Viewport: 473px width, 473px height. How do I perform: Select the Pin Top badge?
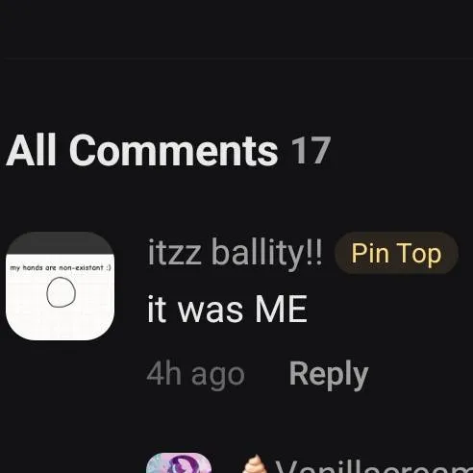coord(396,253)
